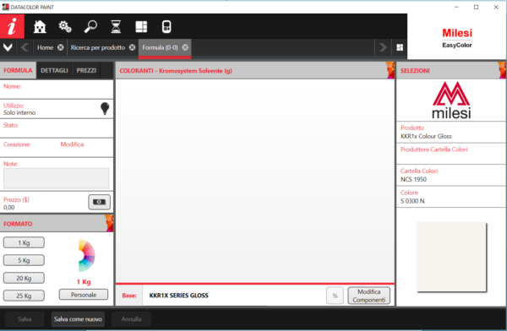Screen dimensions: 507x331
Task: Click the Prodotto KKR1x Colour Gloss field
Action: (x=451, y=133)
